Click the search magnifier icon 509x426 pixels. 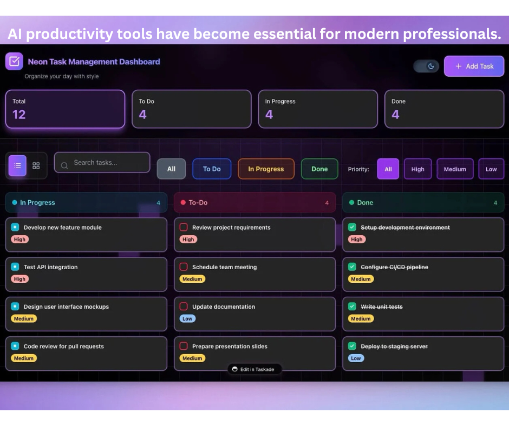pos(64,165)
